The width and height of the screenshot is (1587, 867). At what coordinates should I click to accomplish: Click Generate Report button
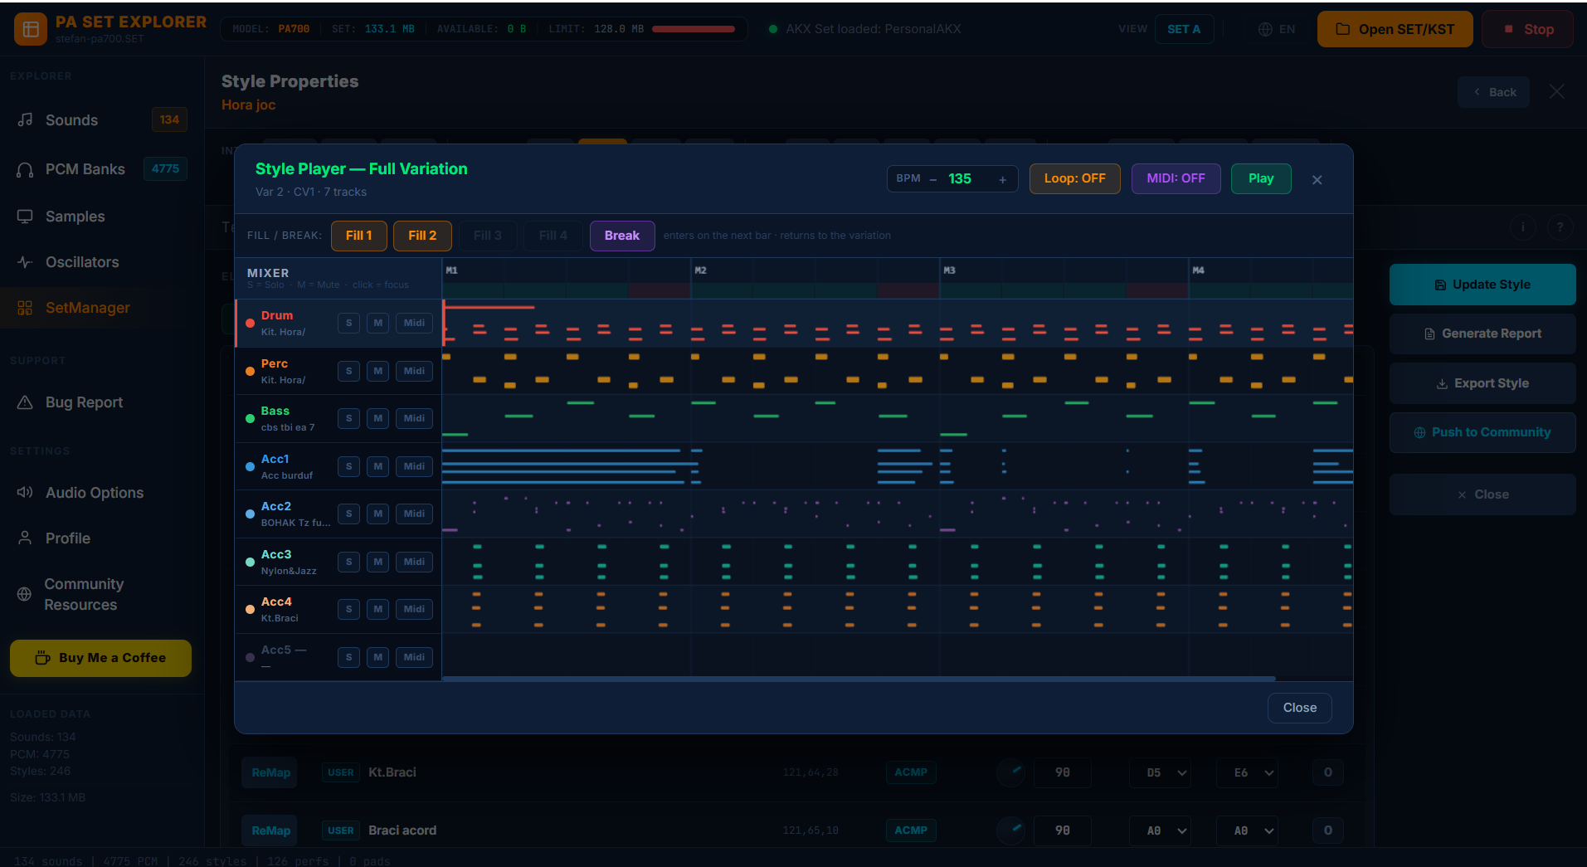pos(1482,334)
